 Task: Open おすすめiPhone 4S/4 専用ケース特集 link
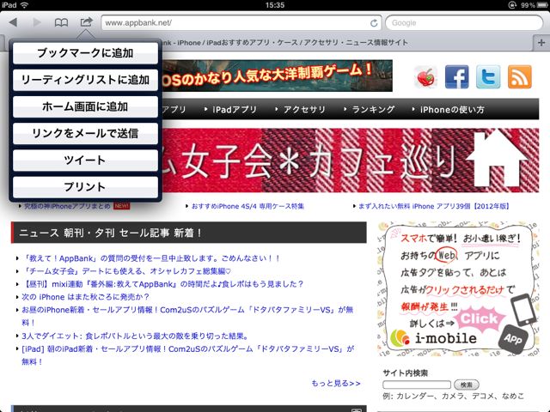pos(247,206)
